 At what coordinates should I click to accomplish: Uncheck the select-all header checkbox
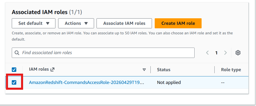coord(14,70)
